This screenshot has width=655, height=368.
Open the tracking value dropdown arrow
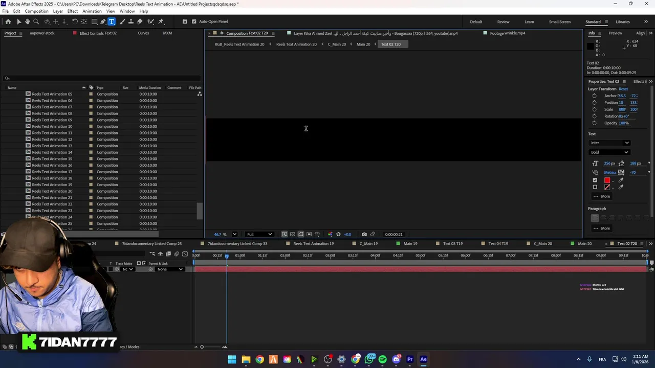[649, 172]
